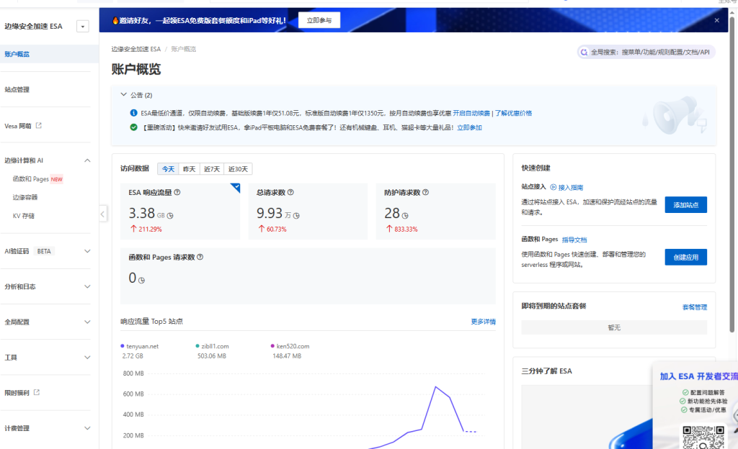Expand the 工具 section
Image resolution: width=738 pixels, height=449 pixels.
(87, 358)
